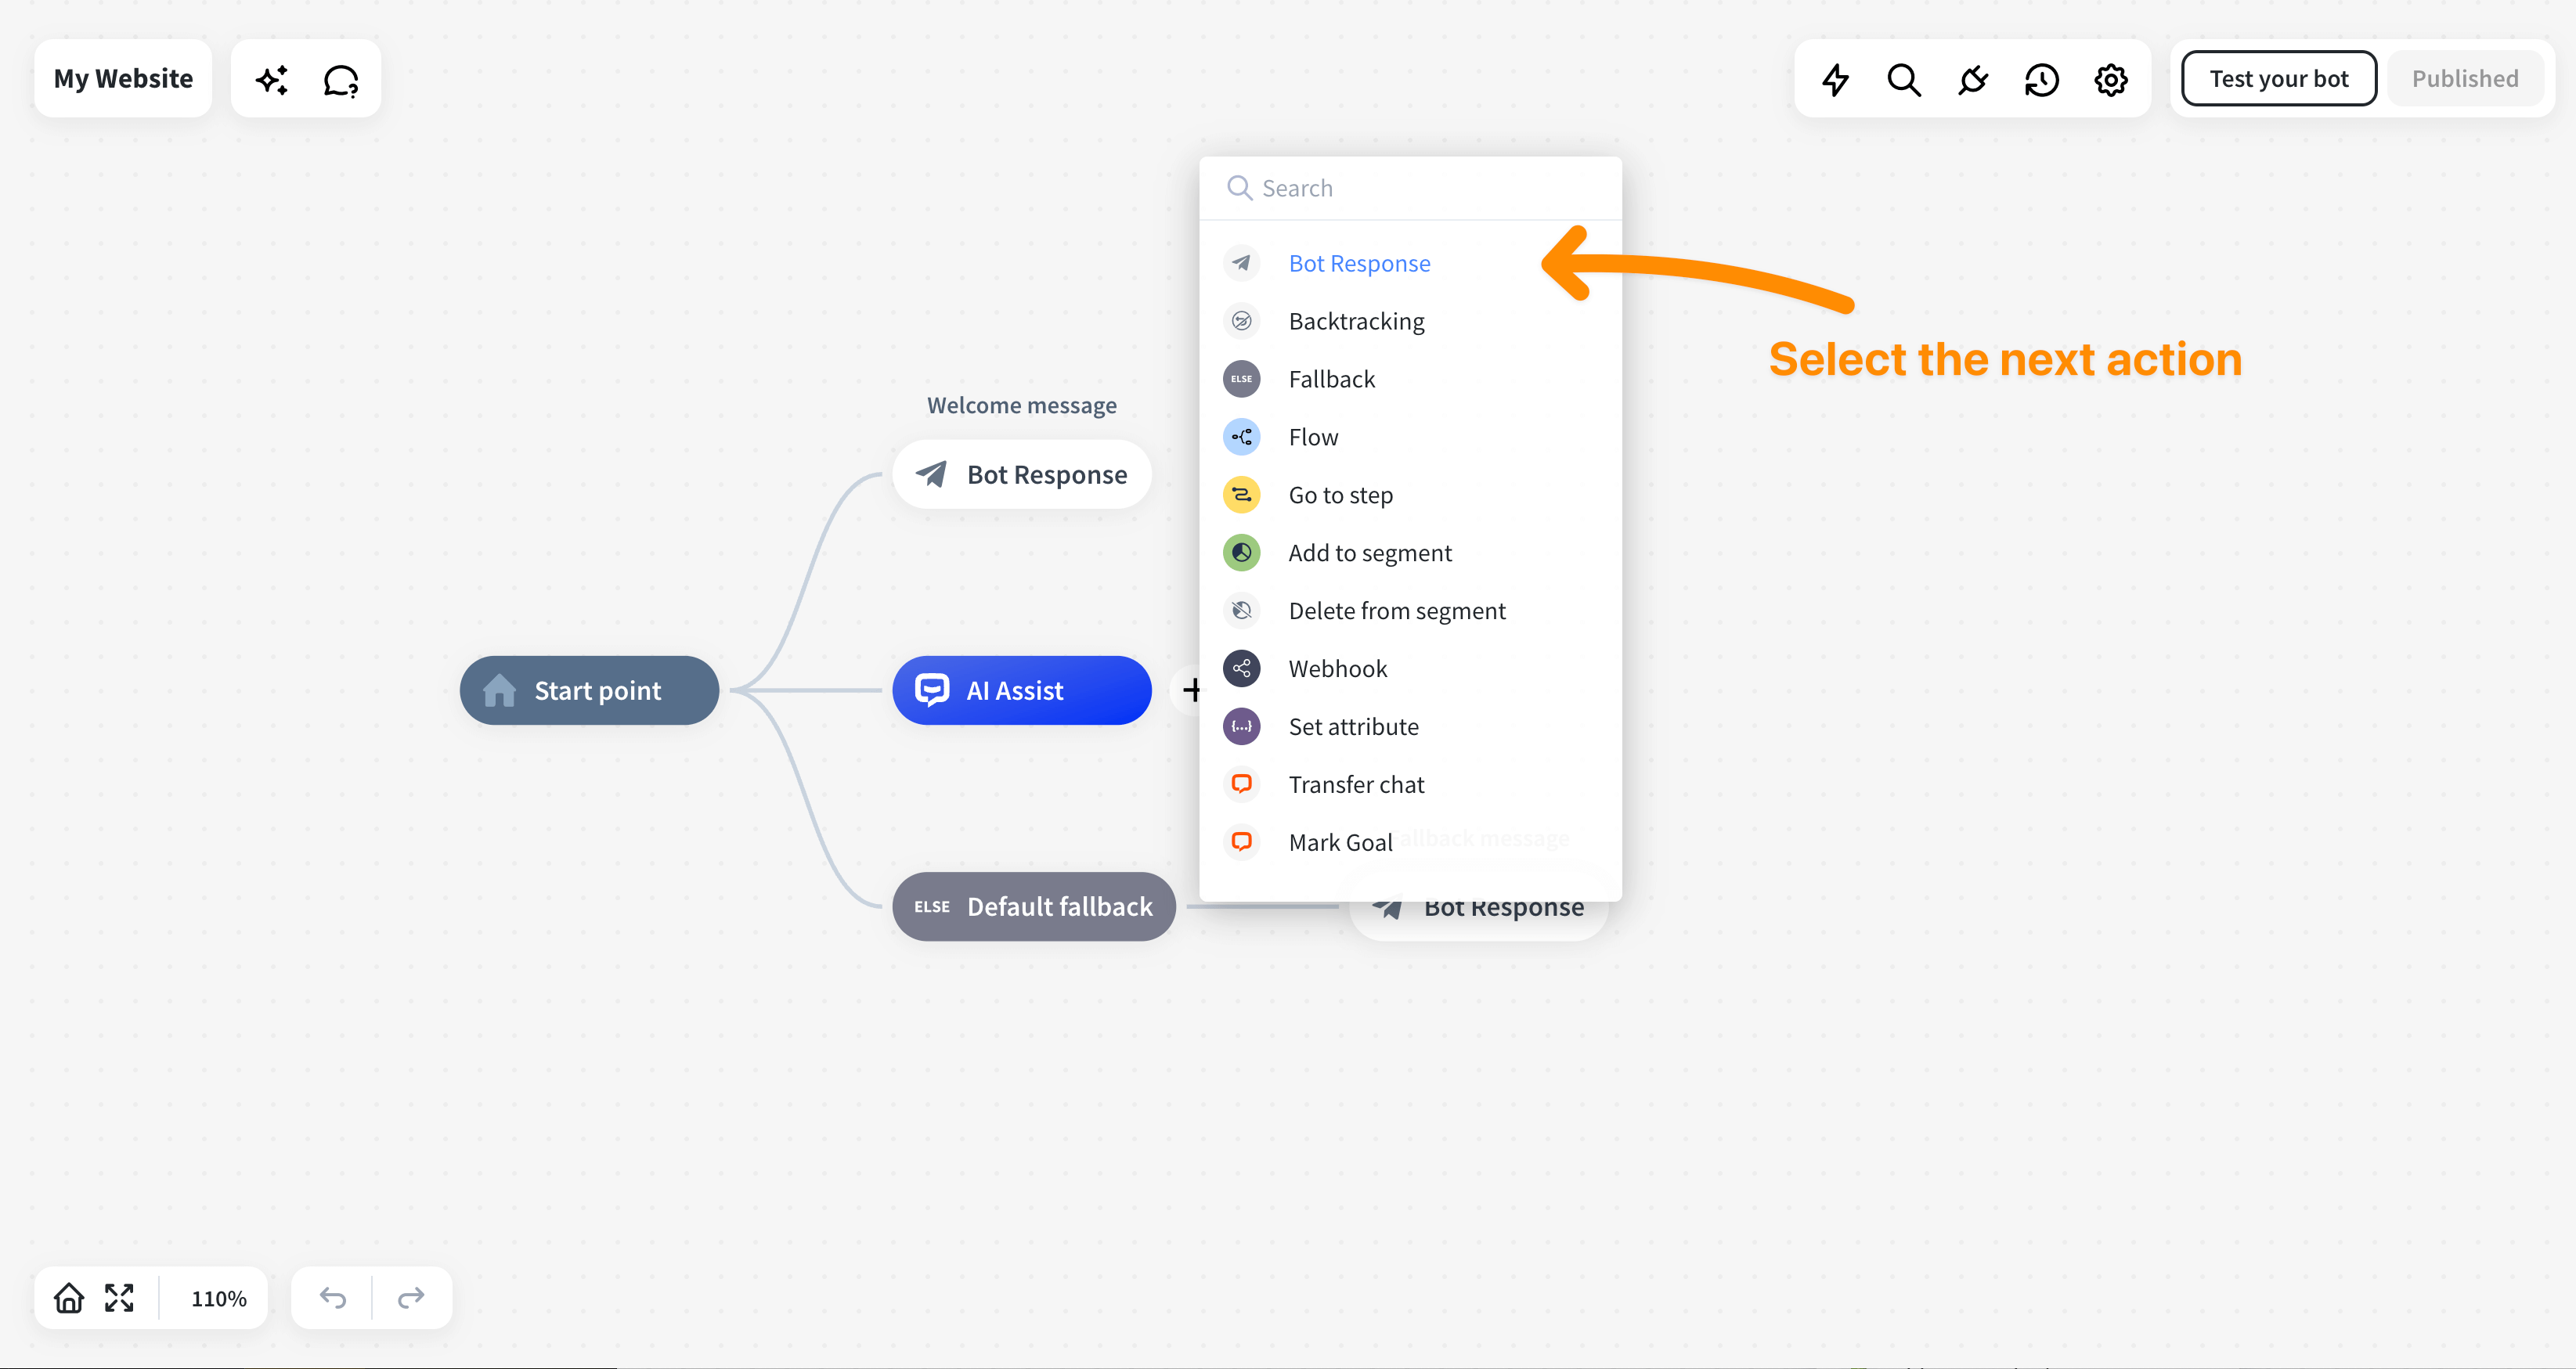2576x1369 pixels.
Task: Select the Start point node
Action: (589, 690)
